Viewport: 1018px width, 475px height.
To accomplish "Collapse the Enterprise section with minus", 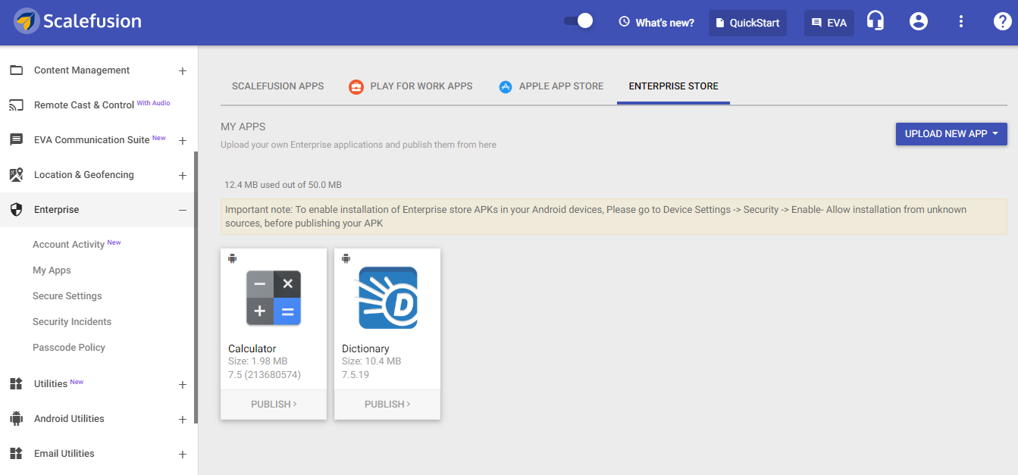I will point(183,210).
